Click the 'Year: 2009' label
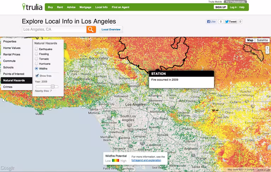 [41, 81]
